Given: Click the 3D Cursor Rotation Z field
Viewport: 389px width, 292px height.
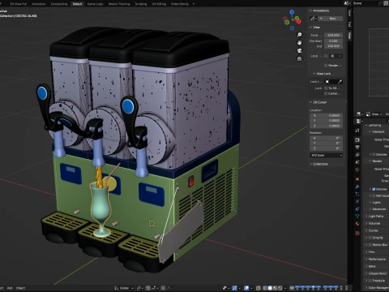Looking at the screenshot, I should pos(327,148).
